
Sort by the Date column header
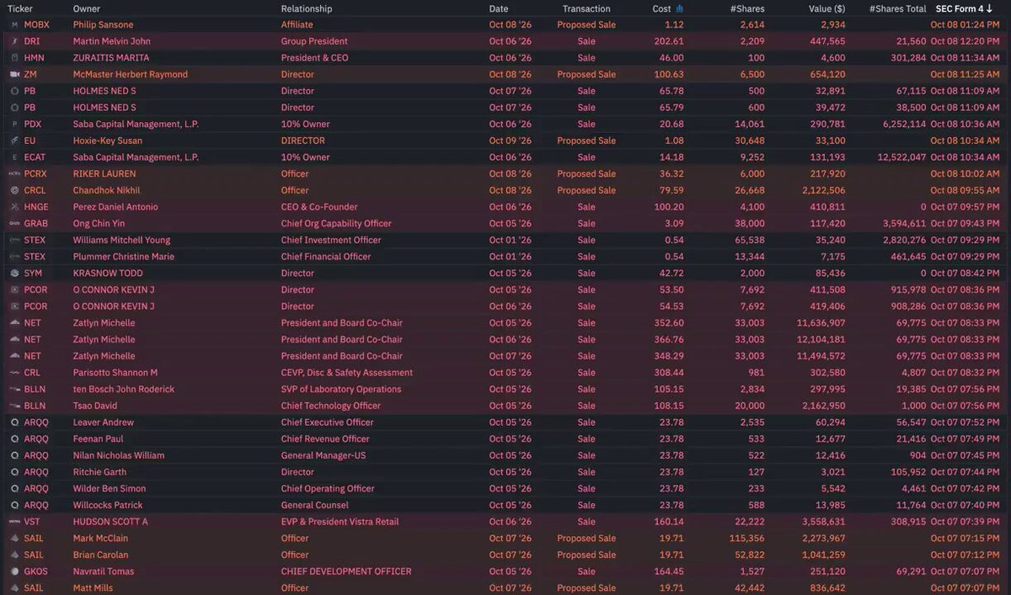[x=499, y=8]
